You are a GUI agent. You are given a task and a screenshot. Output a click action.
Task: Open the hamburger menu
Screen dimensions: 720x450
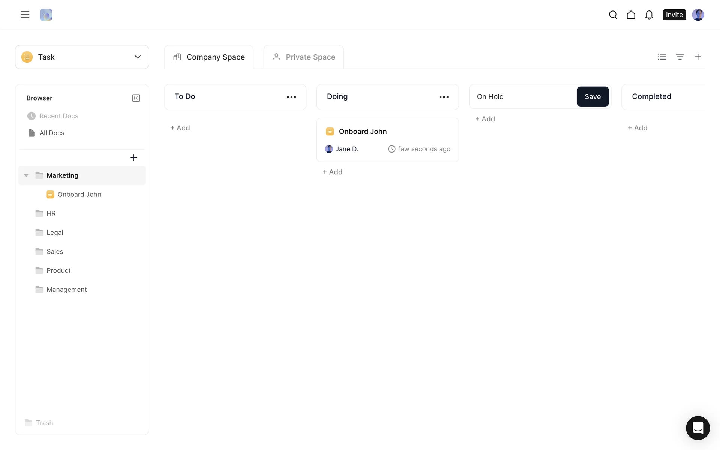[25, 15]
